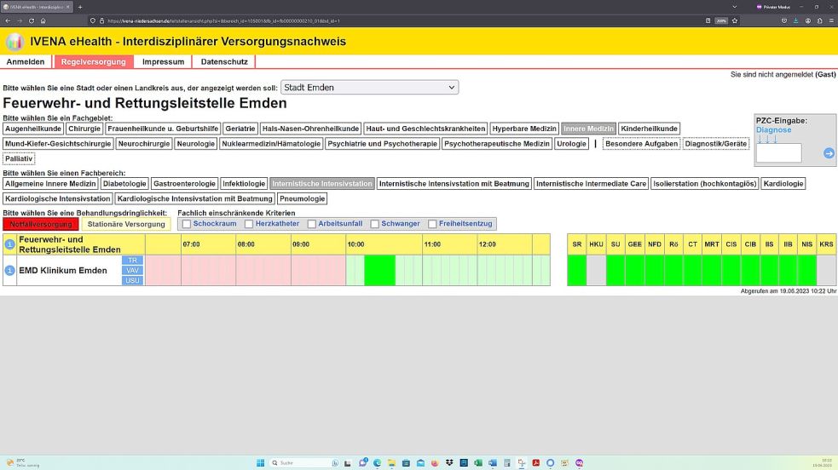Open Firefox from the taskbar
This screenshot has width=838, height=470.
pos(435,463)
